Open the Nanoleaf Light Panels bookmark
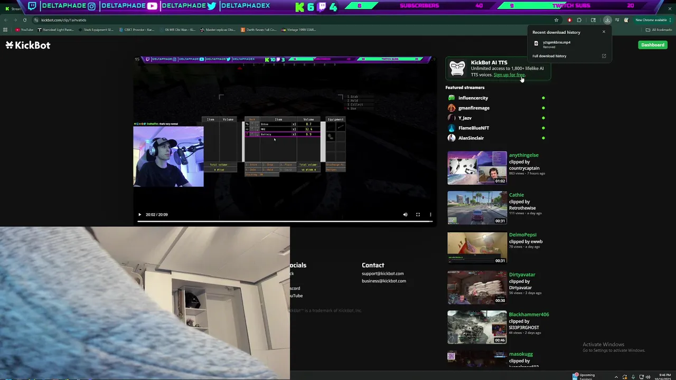This screenshot has width=676, height=380. [55, 30]
